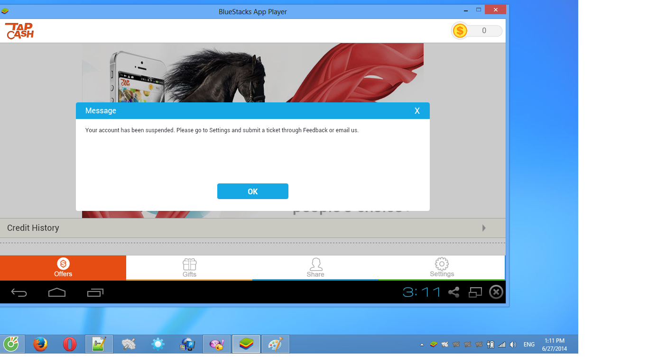Viewport: 648px width, 364px height.
Task: Switch to the Gifts tab
Action: tap(189, 268)
